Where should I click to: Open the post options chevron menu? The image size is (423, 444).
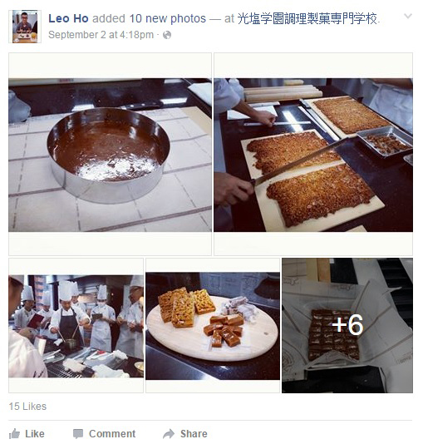point(408,16)
